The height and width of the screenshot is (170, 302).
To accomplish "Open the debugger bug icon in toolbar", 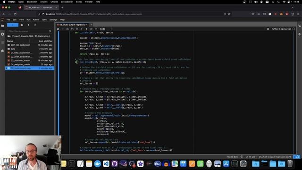I will (268, 29).
